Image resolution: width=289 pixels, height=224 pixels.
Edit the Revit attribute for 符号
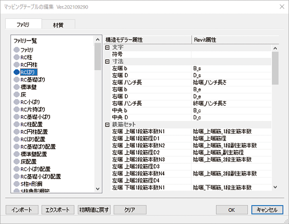[x=231, y=55]
